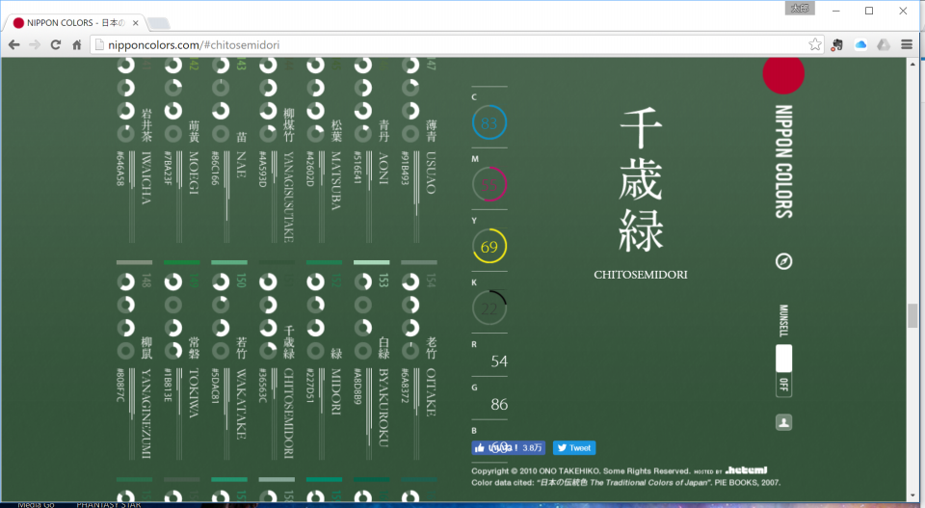Click the Copyright 2010 ONO TAKEHIKO text

(x=580, y=470)
